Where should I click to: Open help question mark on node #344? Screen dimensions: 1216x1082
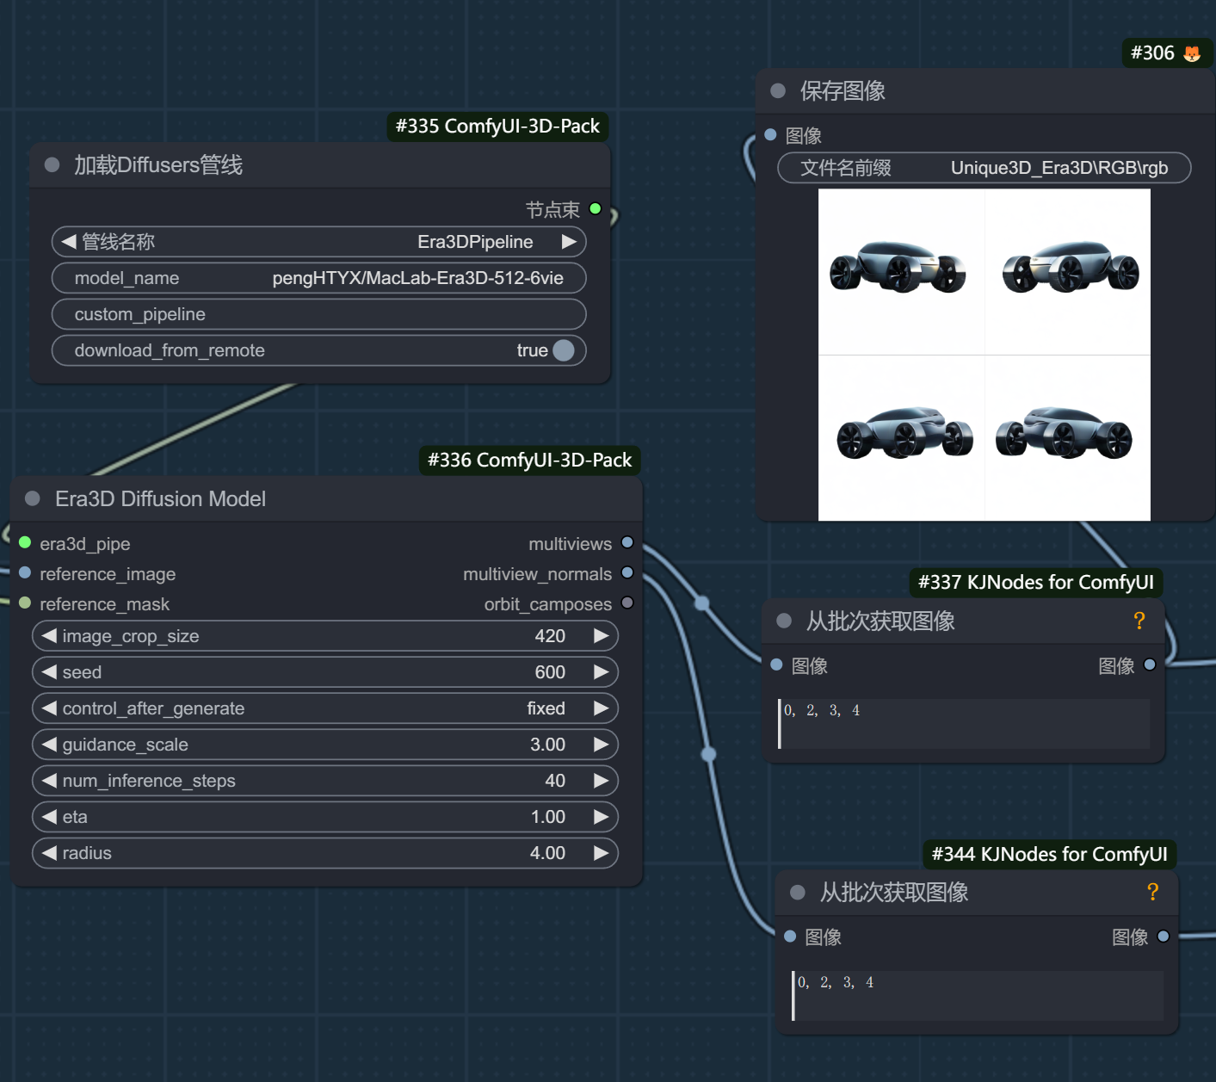1153,892
